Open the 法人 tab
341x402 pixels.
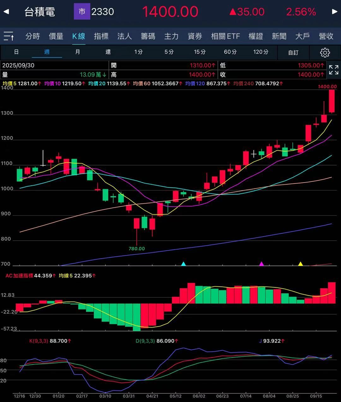(124, 36)
